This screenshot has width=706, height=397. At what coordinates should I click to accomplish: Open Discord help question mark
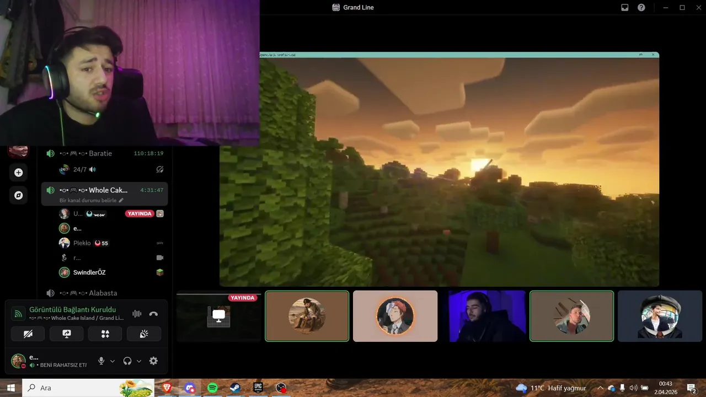pyautogui.click(x=641, y=7)
